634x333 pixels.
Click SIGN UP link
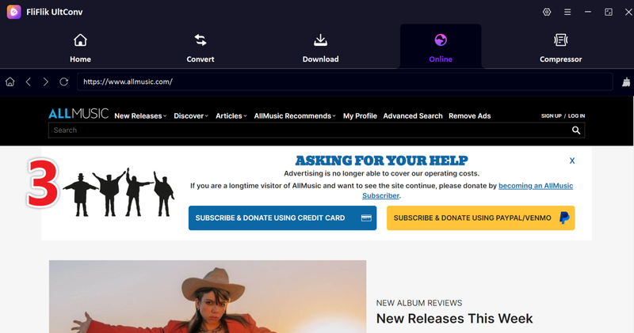coord(551,115)
